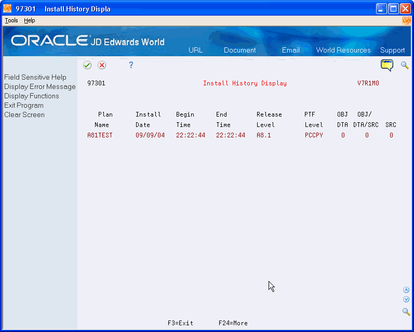Click the Oracle JD Edwards World logo
Screen dimensions: 414x332
pyautogui.click(x=88, y=41)
